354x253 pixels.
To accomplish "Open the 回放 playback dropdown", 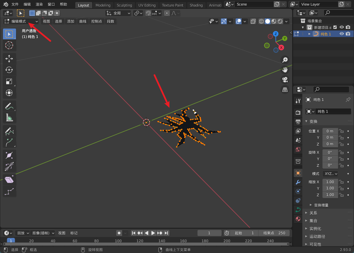I will (x=23, y=233).
